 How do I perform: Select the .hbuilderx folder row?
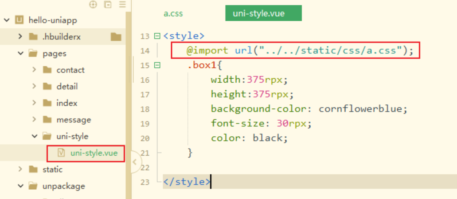click(x=62, y=37)
